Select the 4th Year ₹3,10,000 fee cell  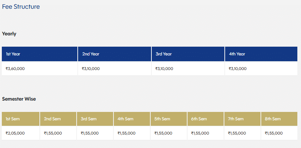pos(238,69)
